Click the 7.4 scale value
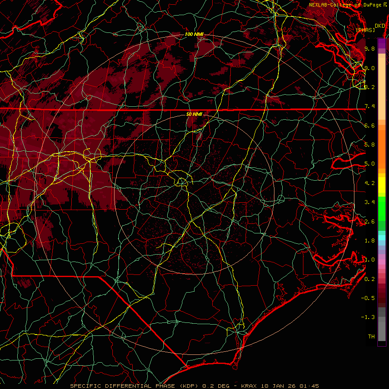The height and width of the screenshot is (389, 389). [x=370, y=106]
